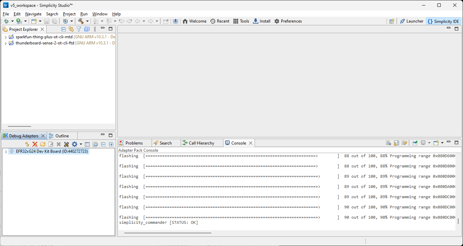This screenshot has width=463, height=246.
Task: Pin the Console view
Action: tap(415, 143)
